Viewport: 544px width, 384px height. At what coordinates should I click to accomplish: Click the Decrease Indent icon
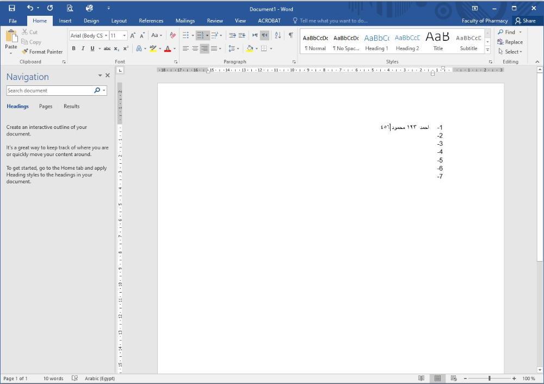pyautogui.click(x=232, y=35)
